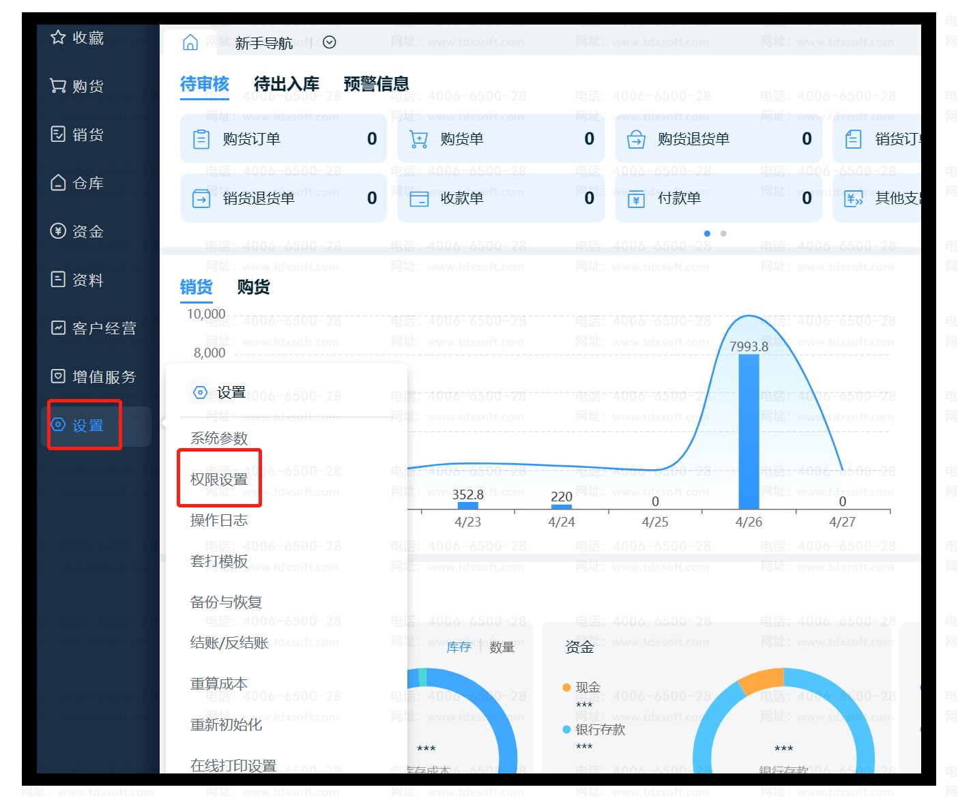Click the 购货订单 clipboard card icon

(201, 139)
